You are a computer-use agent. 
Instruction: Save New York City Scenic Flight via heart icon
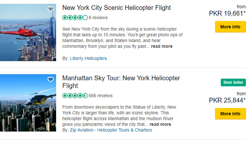[51, 9]
